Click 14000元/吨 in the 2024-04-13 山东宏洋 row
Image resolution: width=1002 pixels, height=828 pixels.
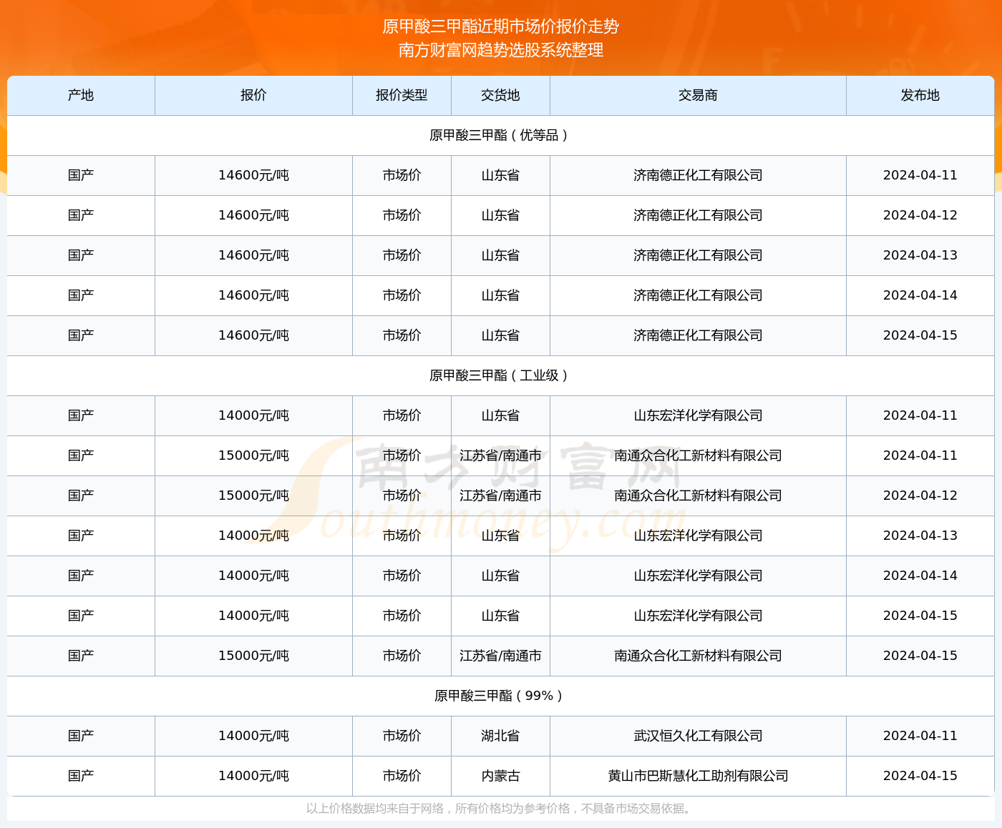253,536
